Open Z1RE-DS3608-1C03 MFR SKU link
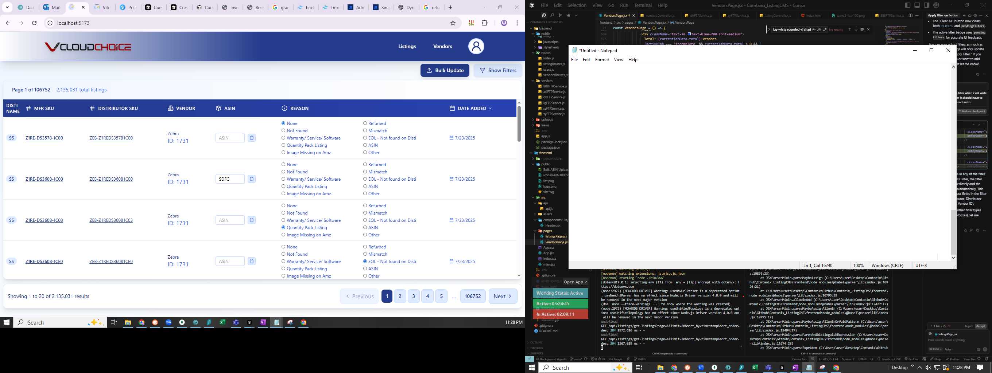Image resolution: width=992 pixels, height=373 pixels. coord(44,220)
